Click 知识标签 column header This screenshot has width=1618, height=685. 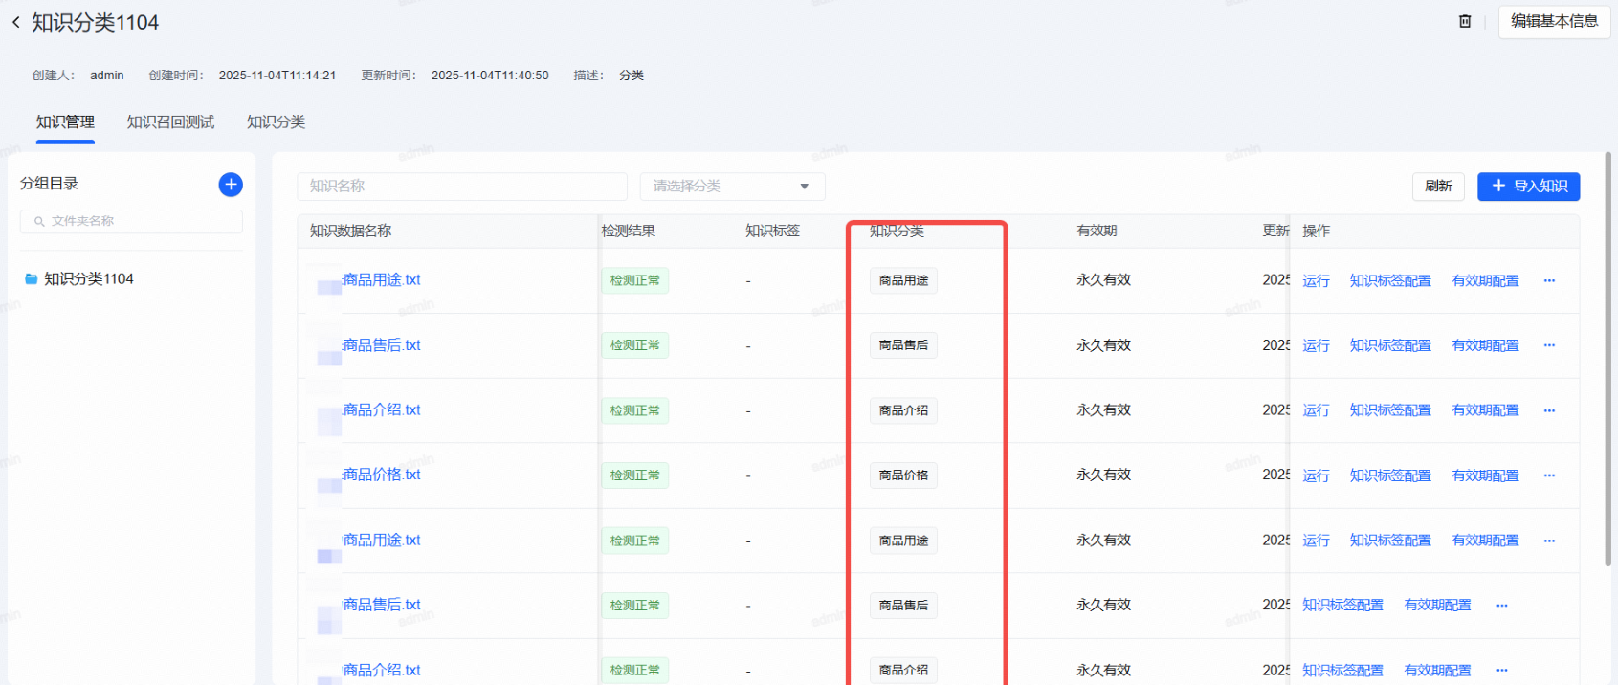772,231
